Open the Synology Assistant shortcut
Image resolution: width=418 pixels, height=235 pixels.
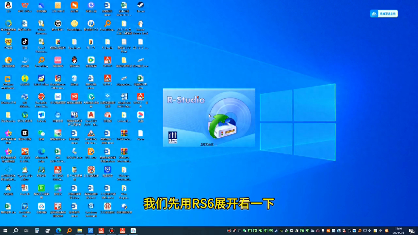coord(91,207)
